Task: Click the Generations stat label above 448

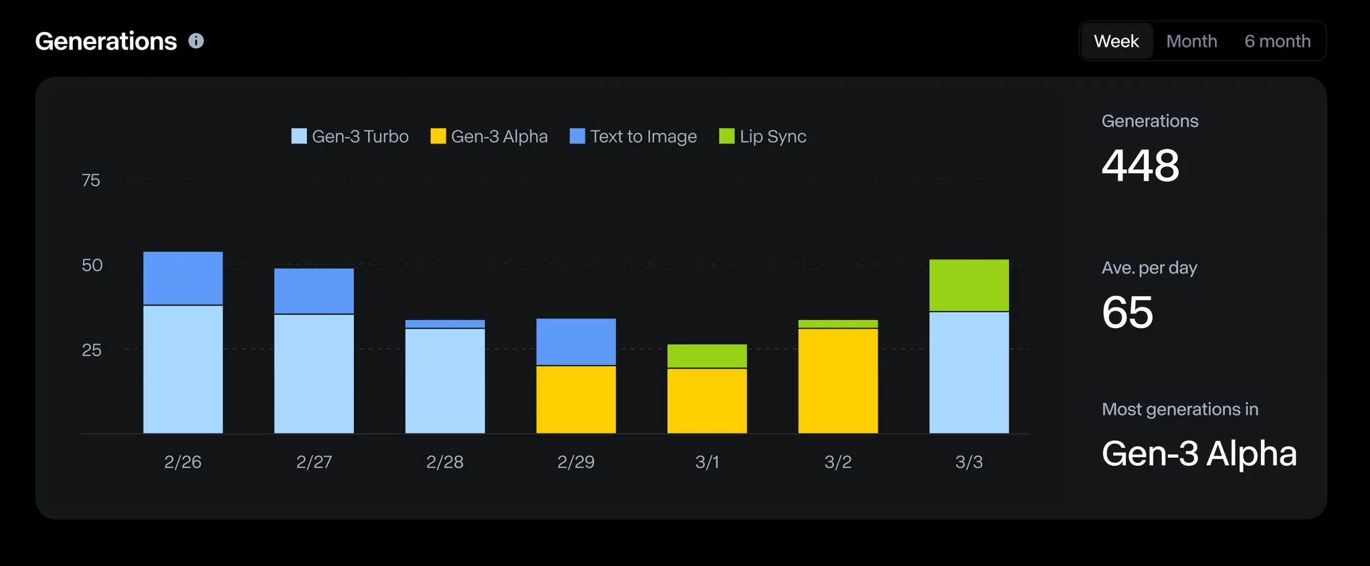Action: (x=1150, y=121)
